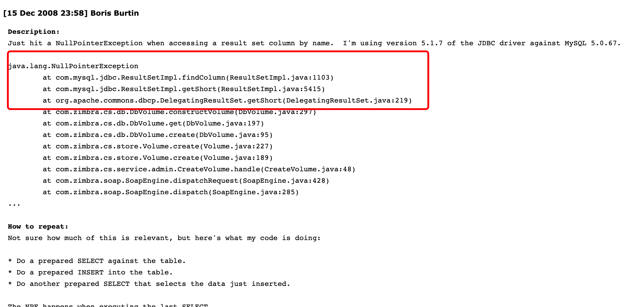Click the DelegatingResultSet.getShort stack trace line
The image size is (635, 307).
[227, 100]
